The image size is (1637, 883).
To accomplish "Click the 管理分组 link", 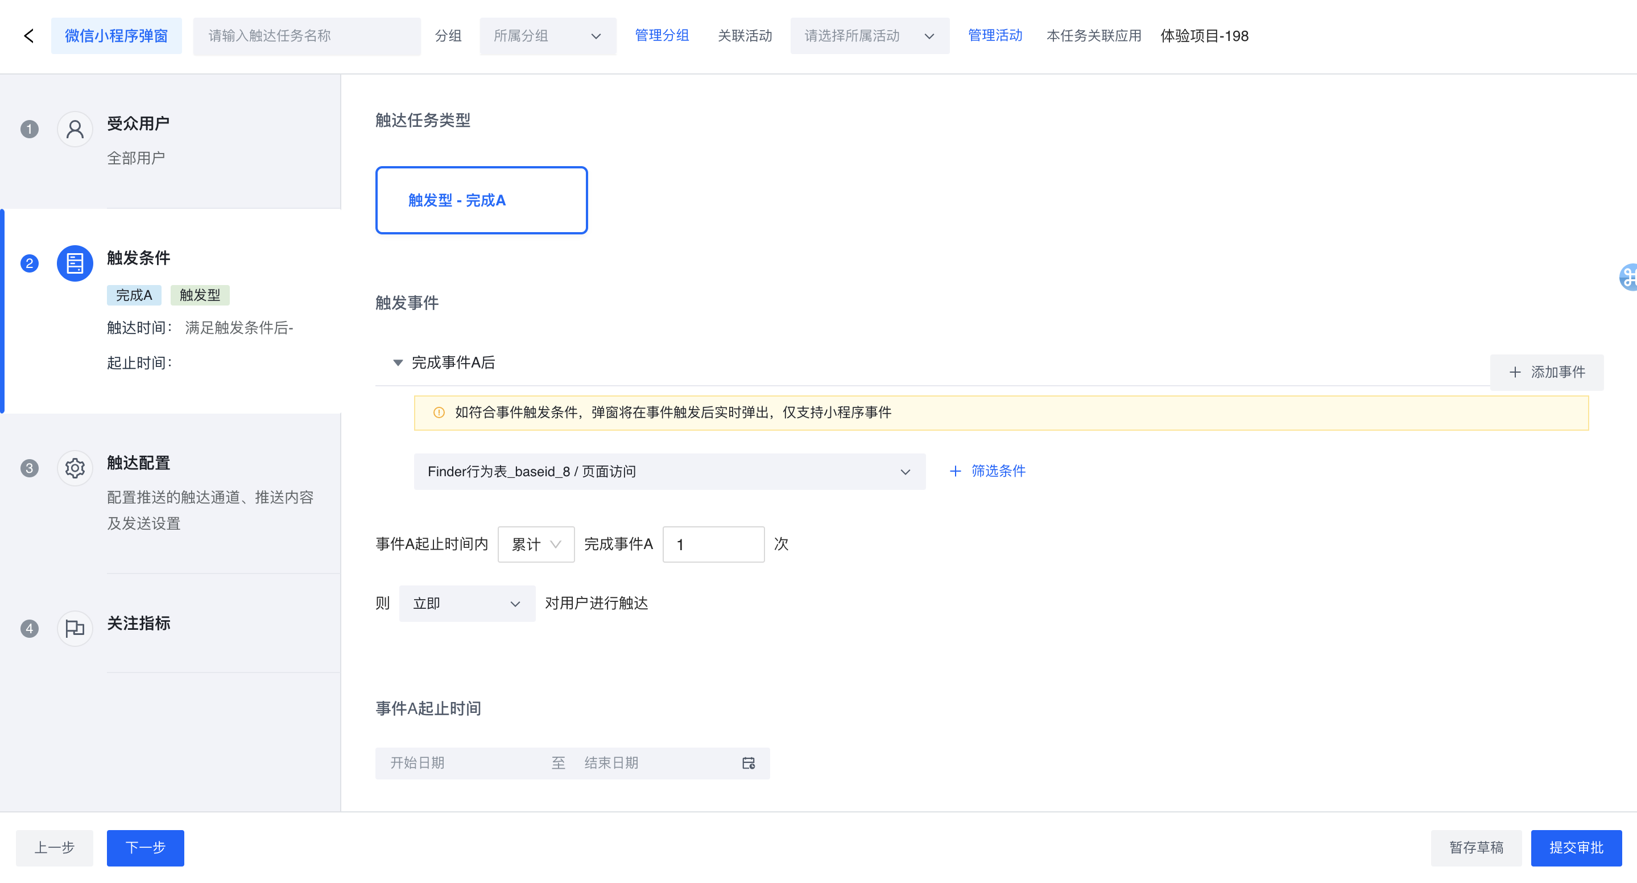I will click(x=662, y=36).
